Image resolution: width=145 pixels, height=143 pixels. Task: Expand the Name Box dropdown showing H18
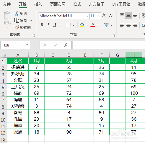click(x=27, y=45)
